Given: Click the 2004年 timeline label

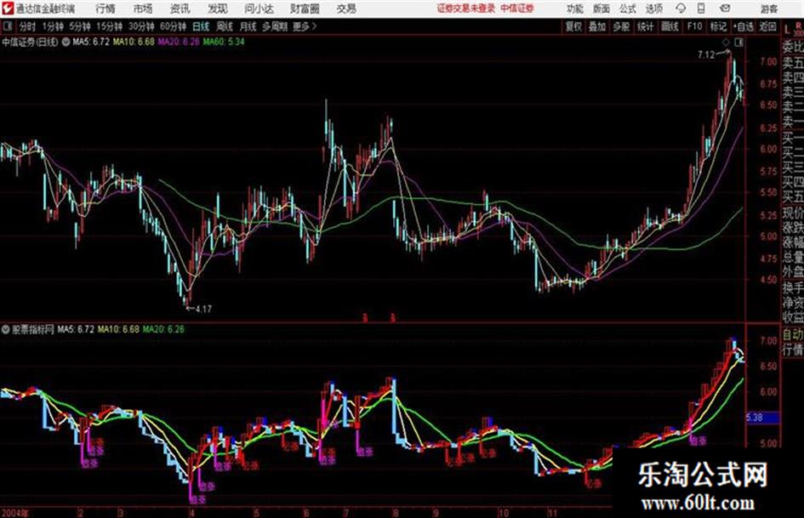Looking at the screenshot, I should point(14,513).
